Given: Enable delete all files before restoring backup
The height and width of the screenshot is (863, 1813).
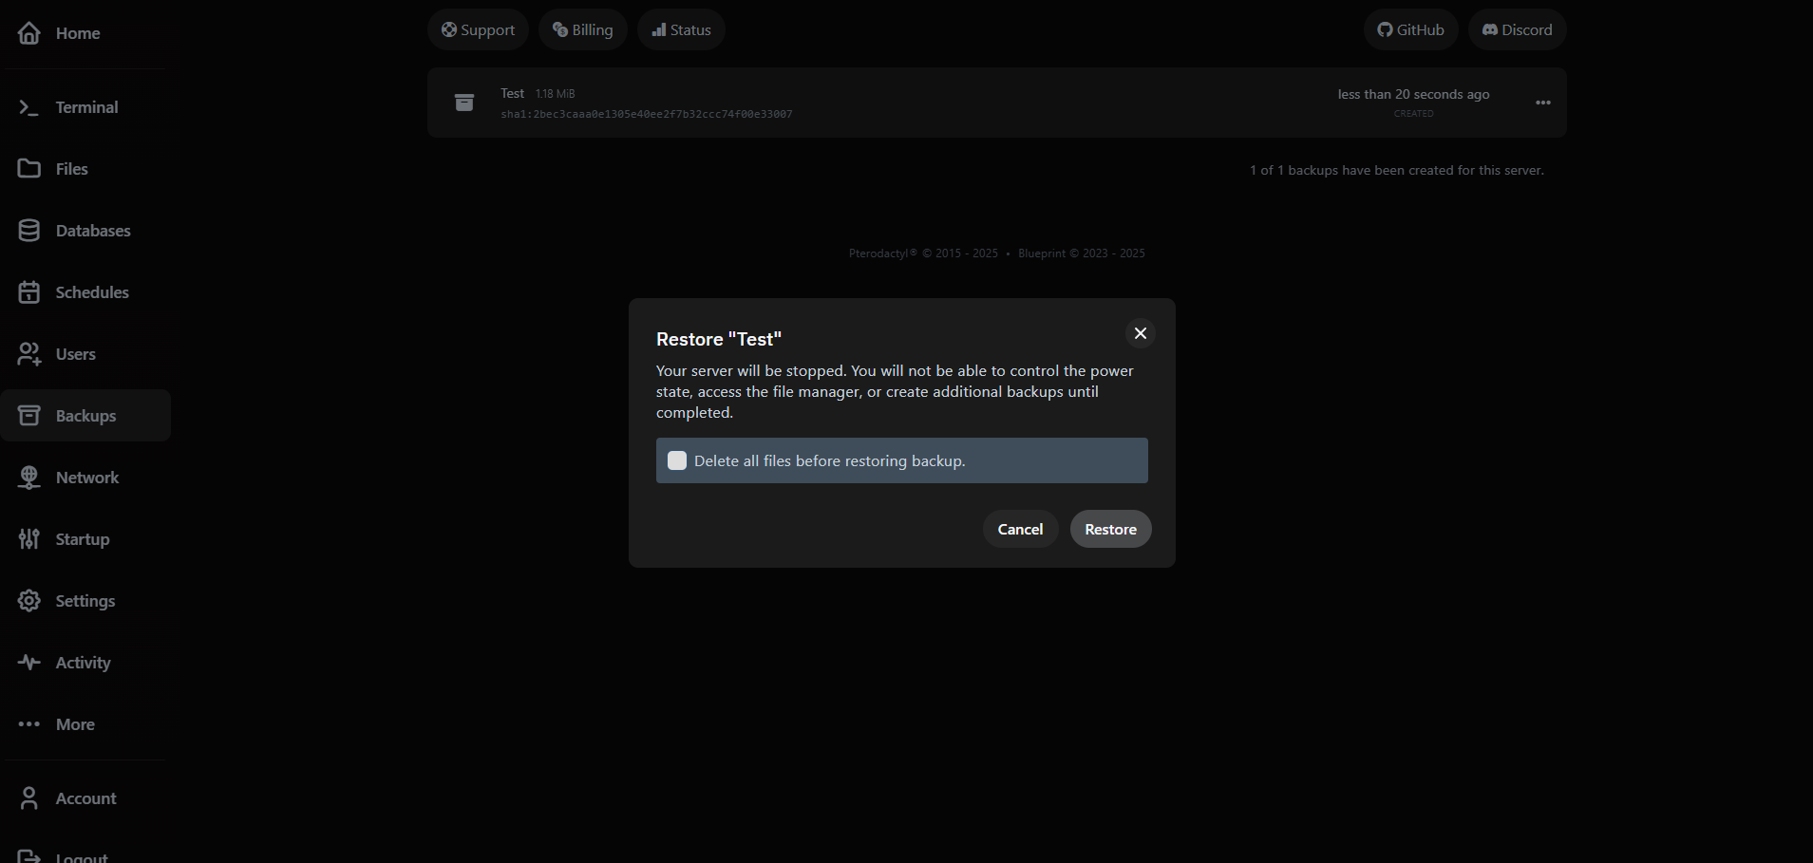Looking at the screenshot, I should pyautogui.click(x=677, y=460).
